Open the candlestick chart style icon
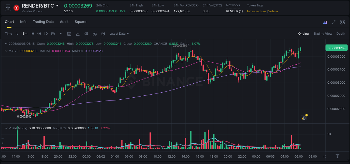This screenshot has height=164, width=350. pos(86,34)
